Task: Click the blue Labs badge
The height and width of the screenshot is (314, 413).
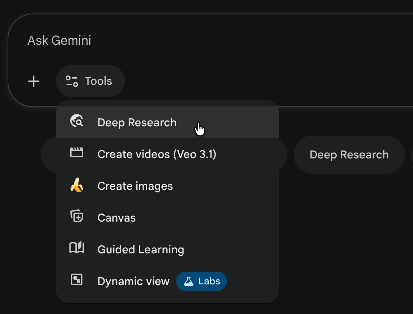Action: (x=201, y=281)
